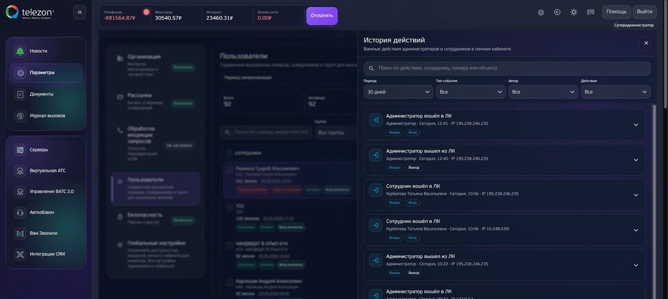The width and height of the screenshot is (668, 299).
Task: Click the Интернет balance 23460.31₽
Action: (x=219, y=18)
